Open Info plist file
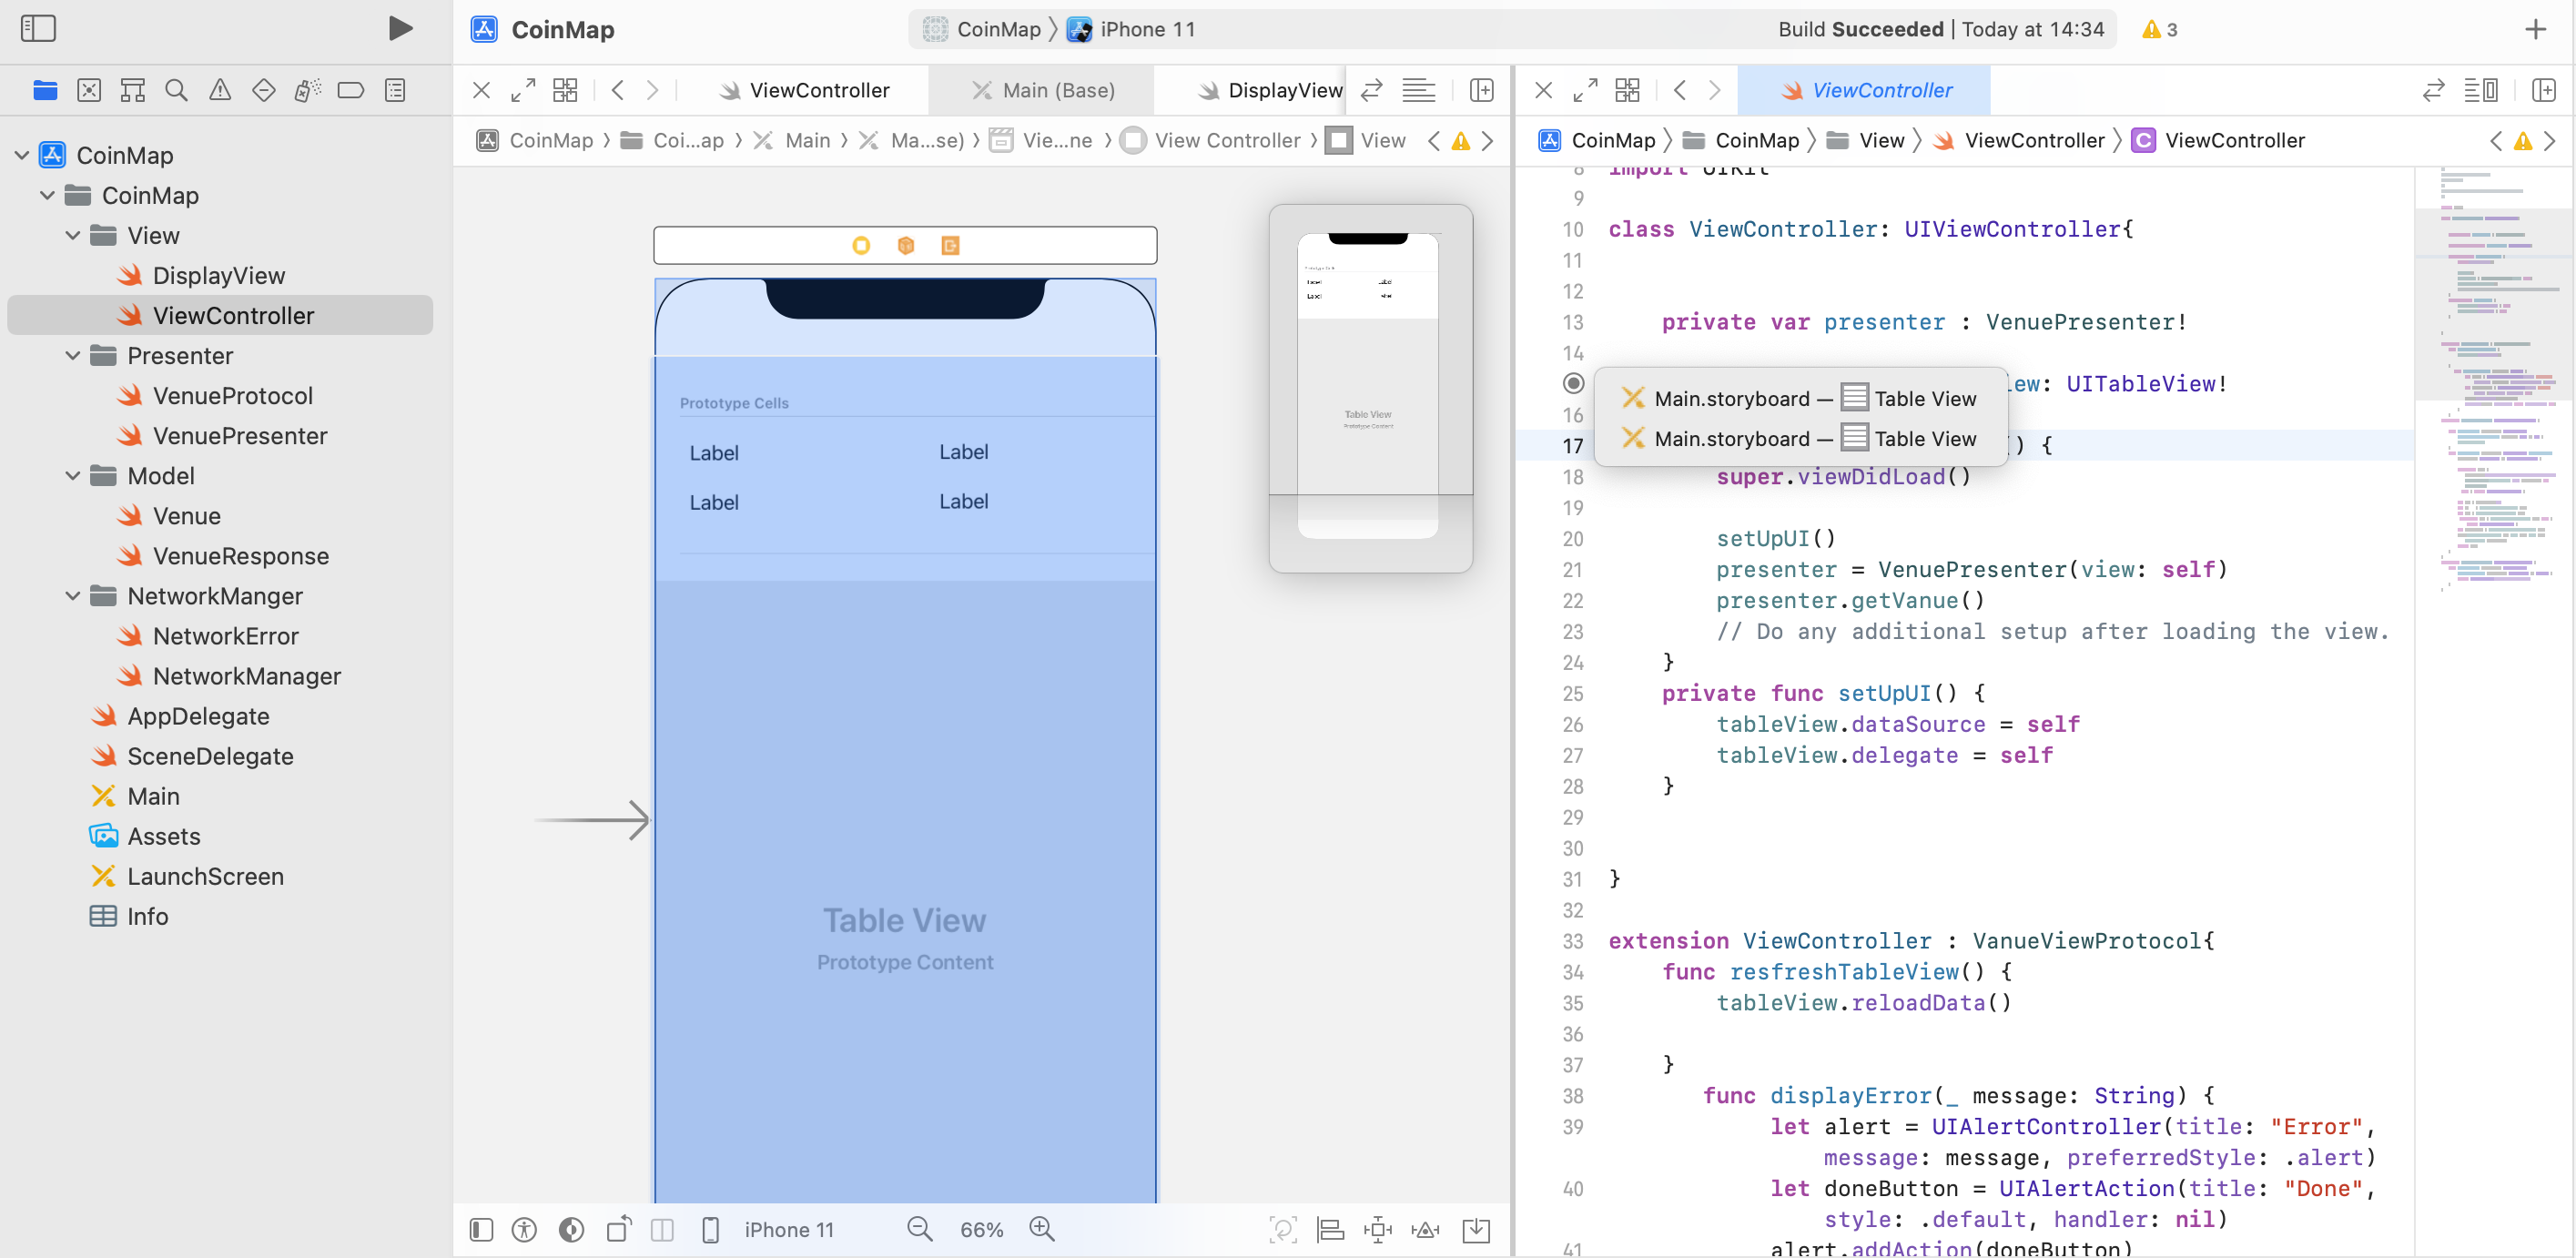This screenshot has height=1258, width=2576. pyautogui.click(x=147, y=915)
